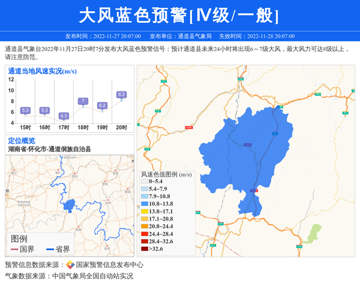Click the 12 y-axis label on the chart
360x283 pixels.
11,79
